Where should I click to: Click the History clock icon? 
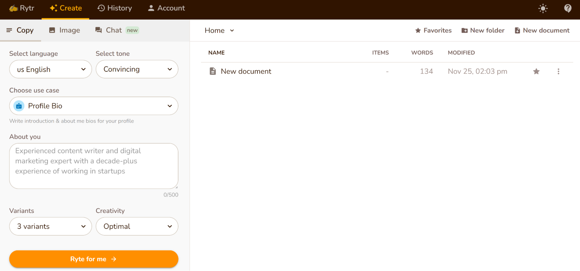coord(101,8)
